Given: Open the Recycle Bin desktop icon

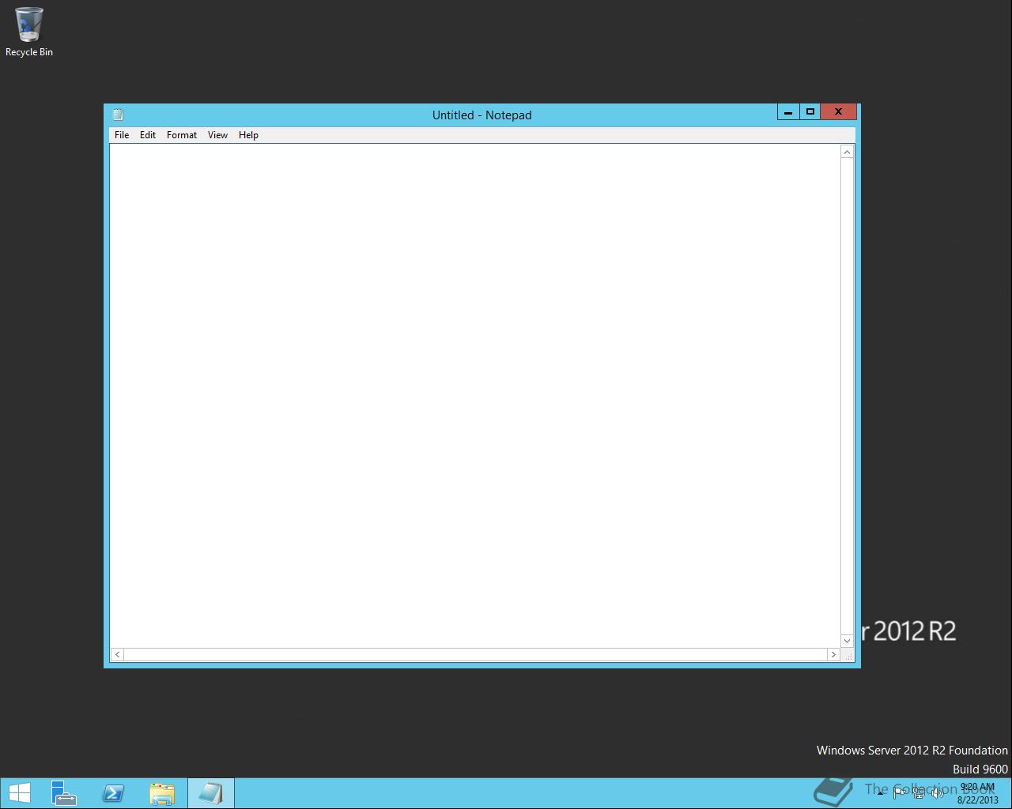Looking at the screenshot, I should pos(29,32).
